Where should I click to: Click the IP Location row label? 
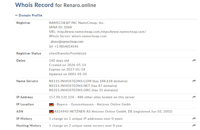25,104
